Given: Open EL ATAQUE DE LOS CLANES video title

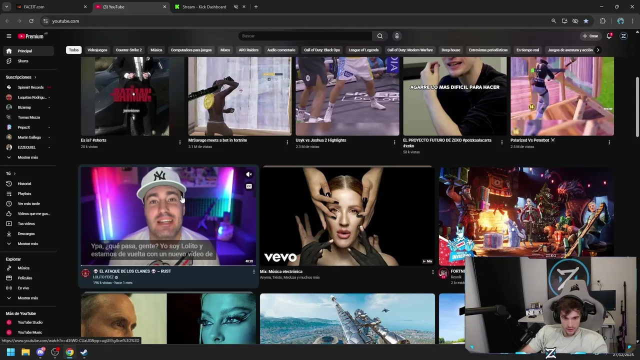Looking at the screenshot, I should (132, 271).
